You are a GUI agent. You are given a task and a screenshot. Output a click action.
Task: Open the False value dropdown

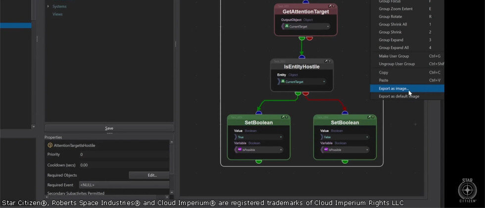click(367, 137)
